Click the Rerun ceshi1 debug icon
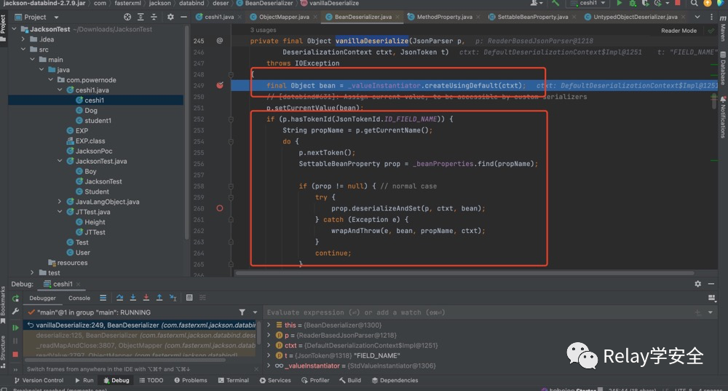 click(x=15, y=298)
